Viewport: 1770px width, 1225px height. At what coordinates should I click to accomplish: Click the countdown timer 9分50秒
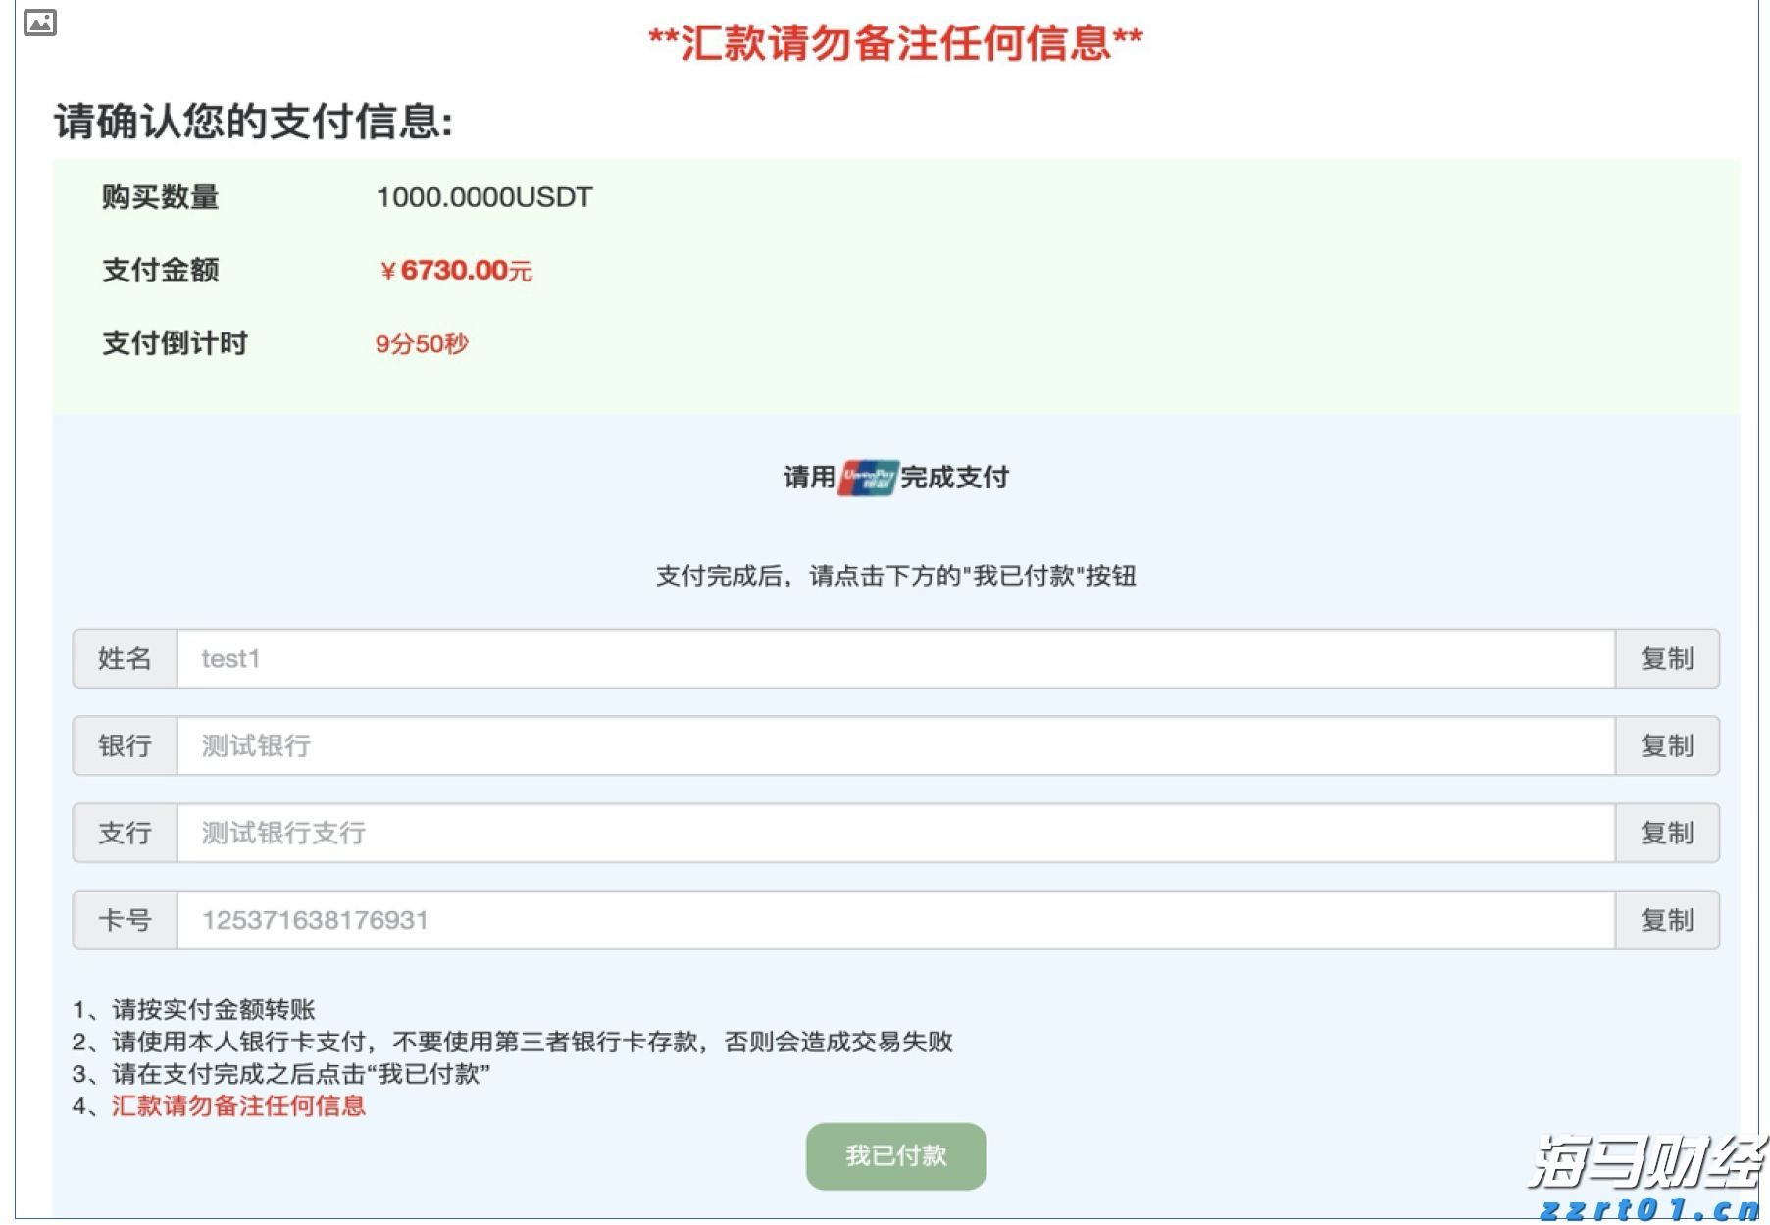click(x=424, y=344)
